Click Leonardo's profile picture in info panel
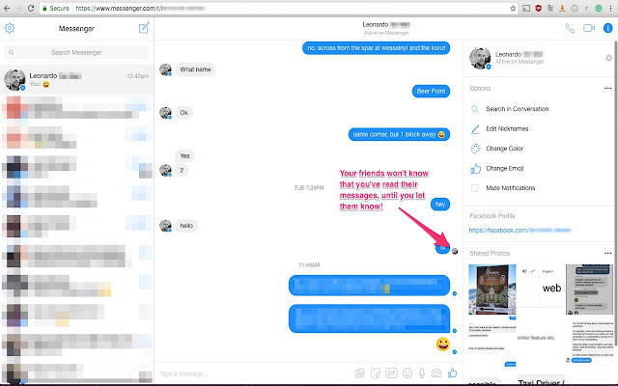 [480, 58]
